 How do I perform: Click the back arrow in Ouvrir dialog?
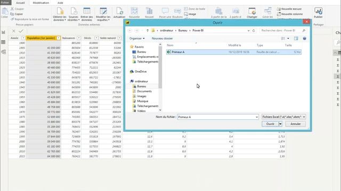point(130,31)
